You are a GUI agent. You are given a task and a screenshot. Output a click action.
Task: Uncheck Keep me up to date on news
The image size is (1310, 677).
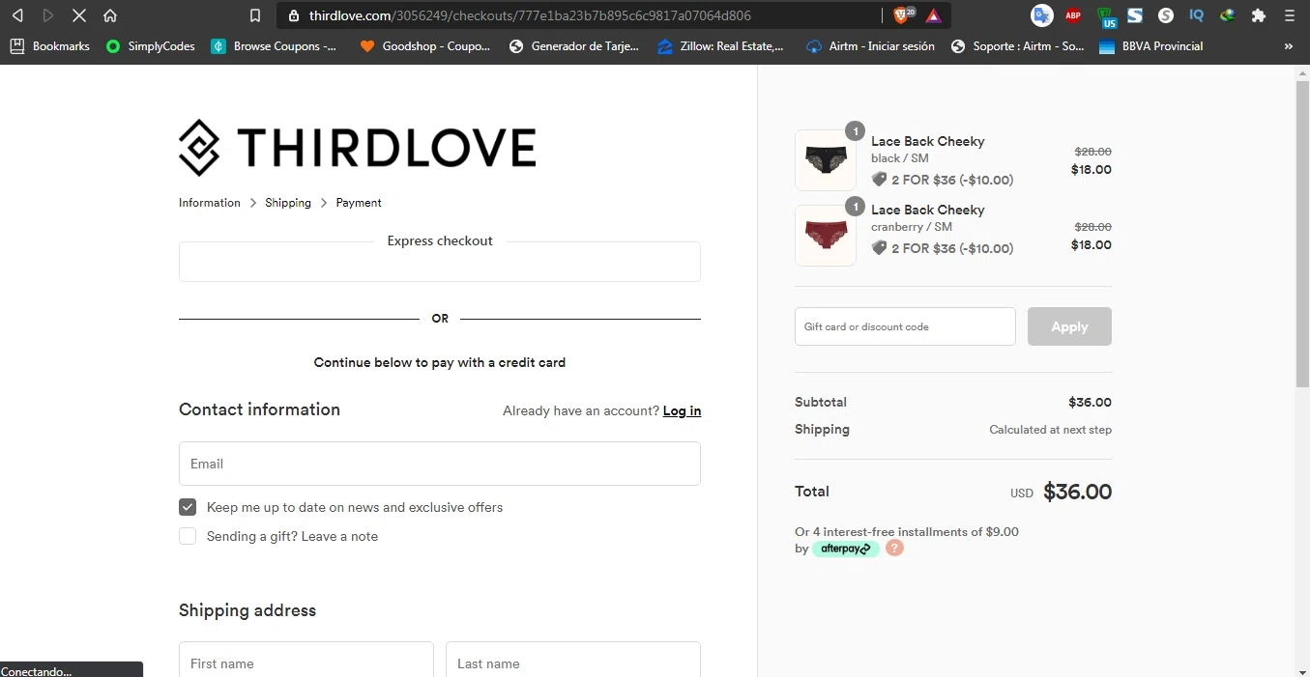[188, 507]
